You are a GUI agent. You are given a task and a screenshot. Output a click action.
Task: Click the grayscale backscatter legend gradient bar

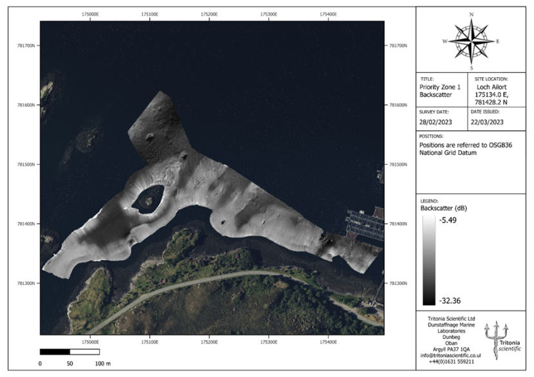pos(428,261)
